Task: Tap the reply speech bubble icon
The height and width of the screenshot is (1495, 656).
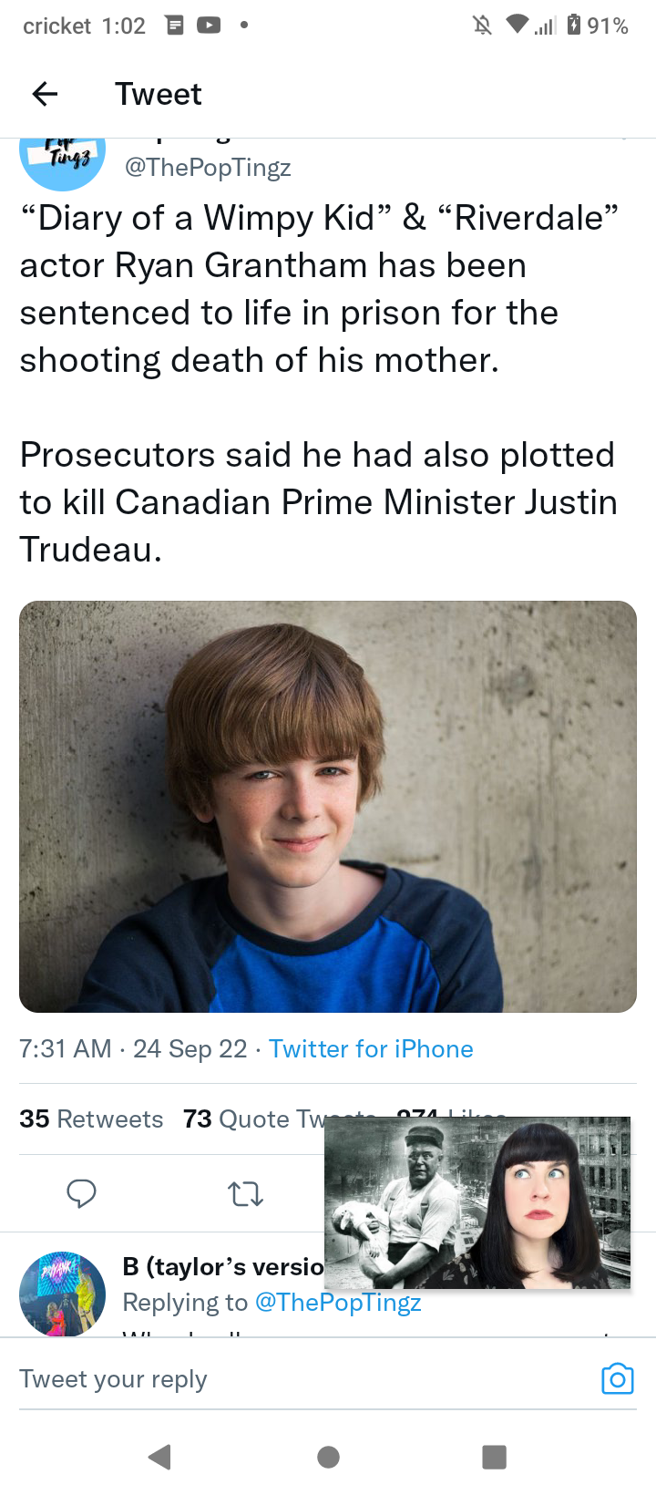Action: (81, 1192)
